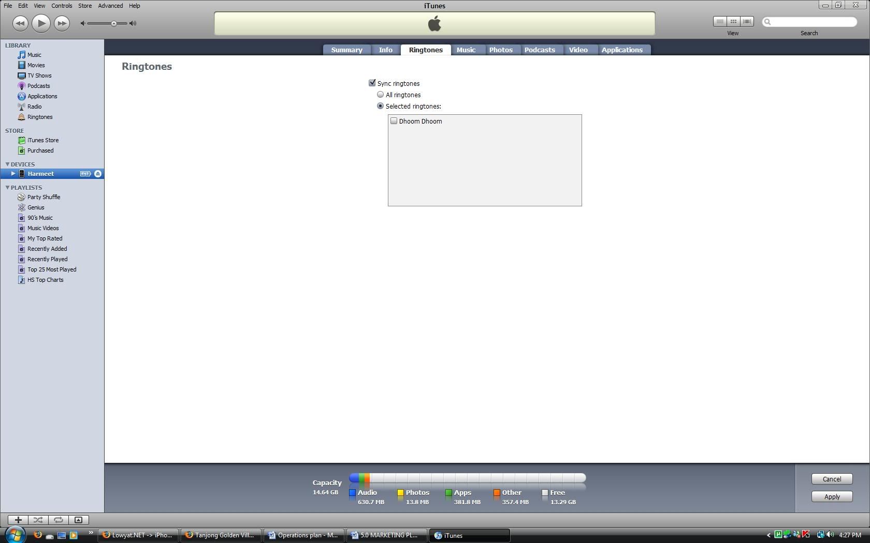Viewport: 870px width, 543px height.
Task: Collapse the Playlists section
Action: pyautogui.click(x=7, y=188)
